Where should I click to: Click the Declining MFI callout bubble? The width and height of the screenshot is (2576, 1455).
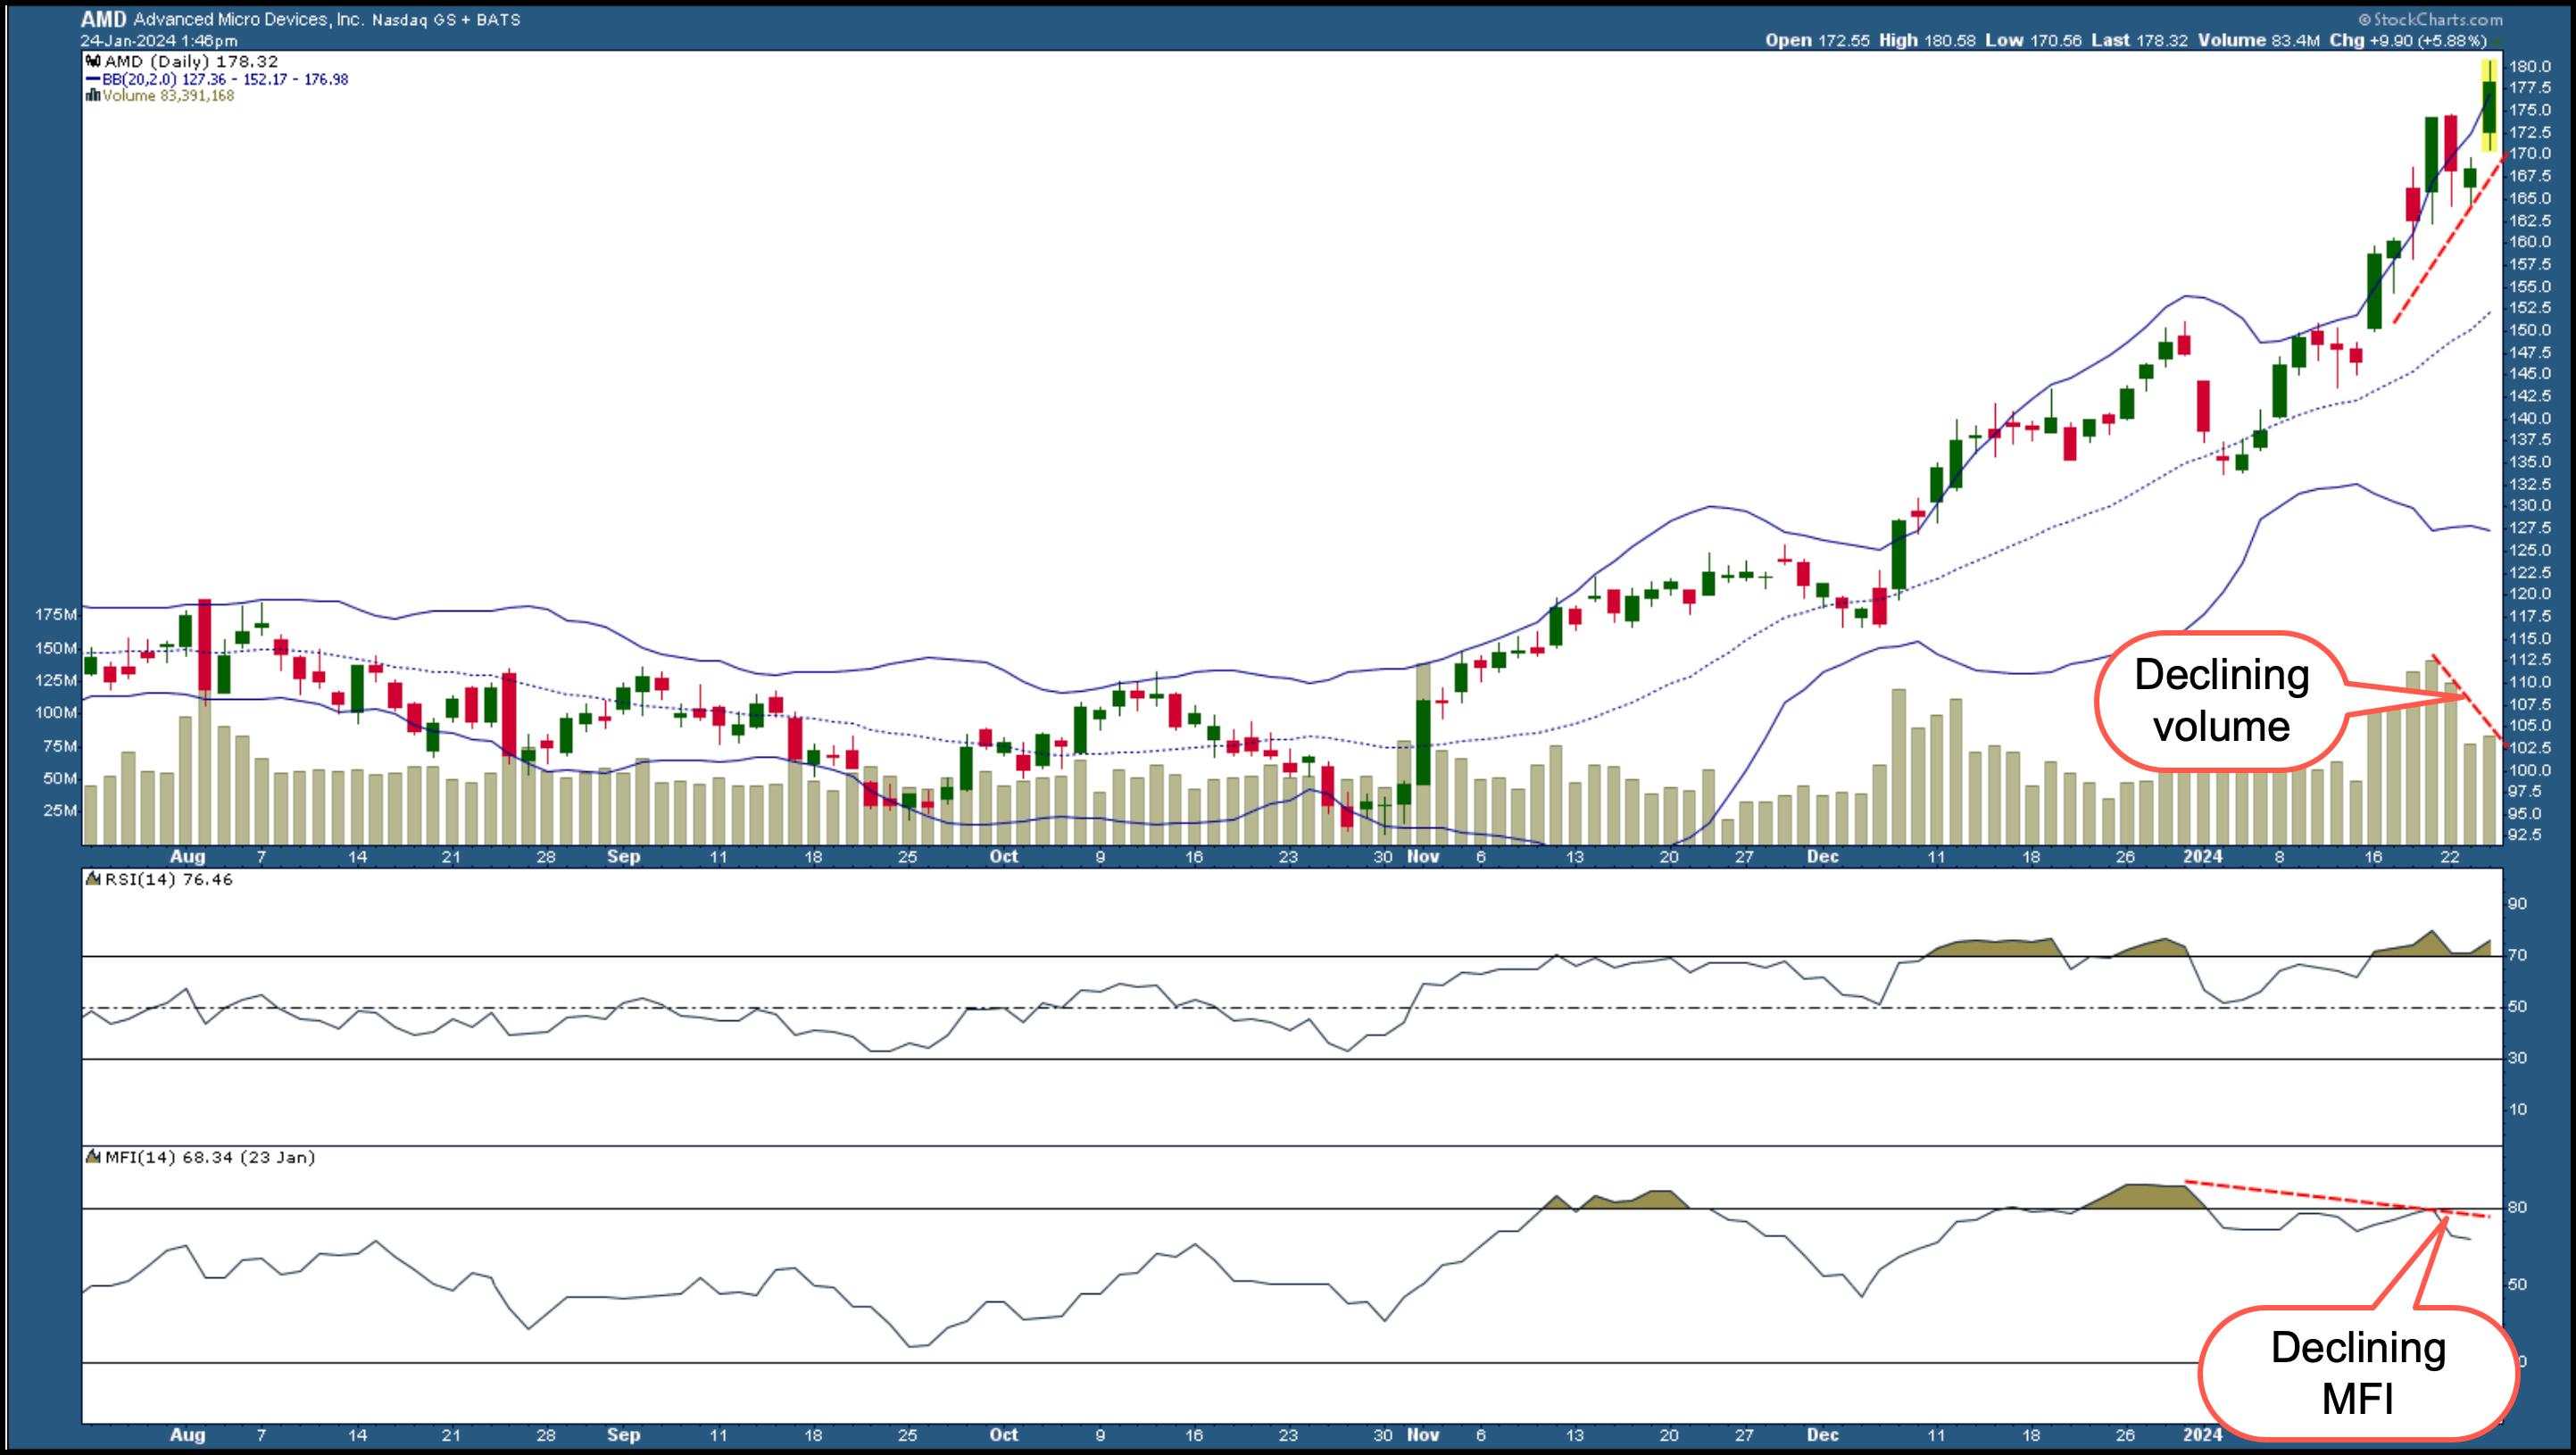point(2357,1373)
